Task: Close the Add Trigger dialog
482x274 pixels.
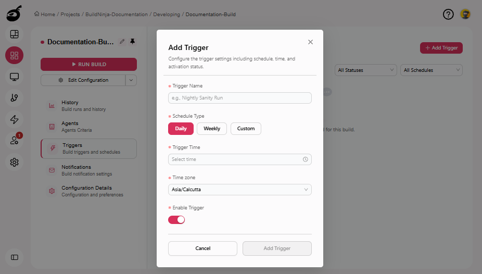Action: (x=310, y=42)
